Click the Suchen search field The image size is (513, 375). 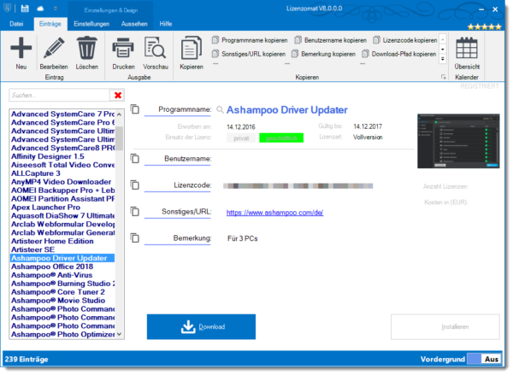[59, 95]
